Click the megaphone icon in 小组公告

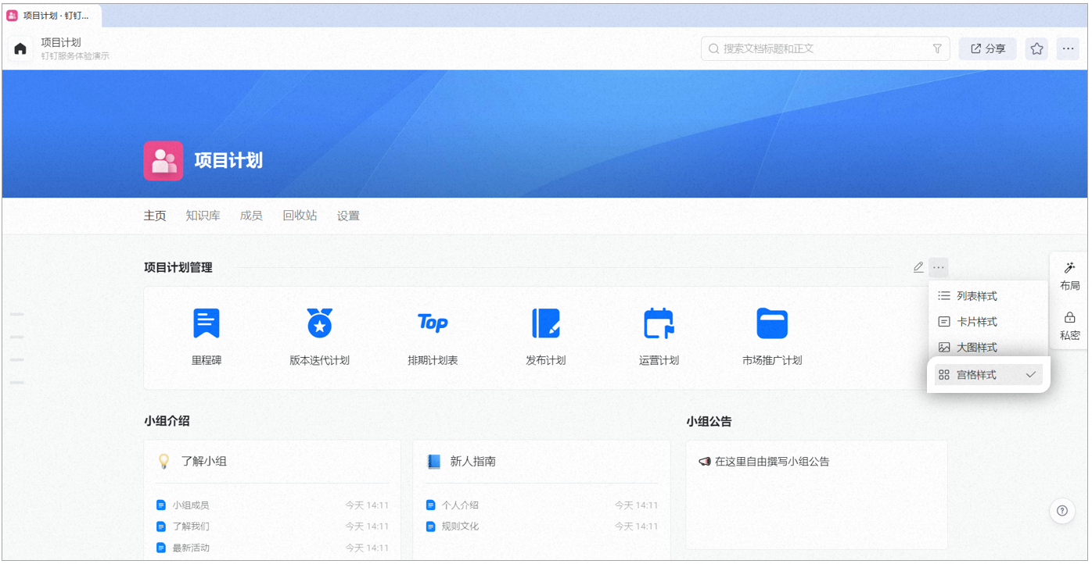click(x=704, y=462)
